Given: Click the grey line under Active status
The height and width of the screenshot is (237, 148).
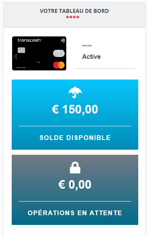Looking at the screenshot, I should 105,68.
